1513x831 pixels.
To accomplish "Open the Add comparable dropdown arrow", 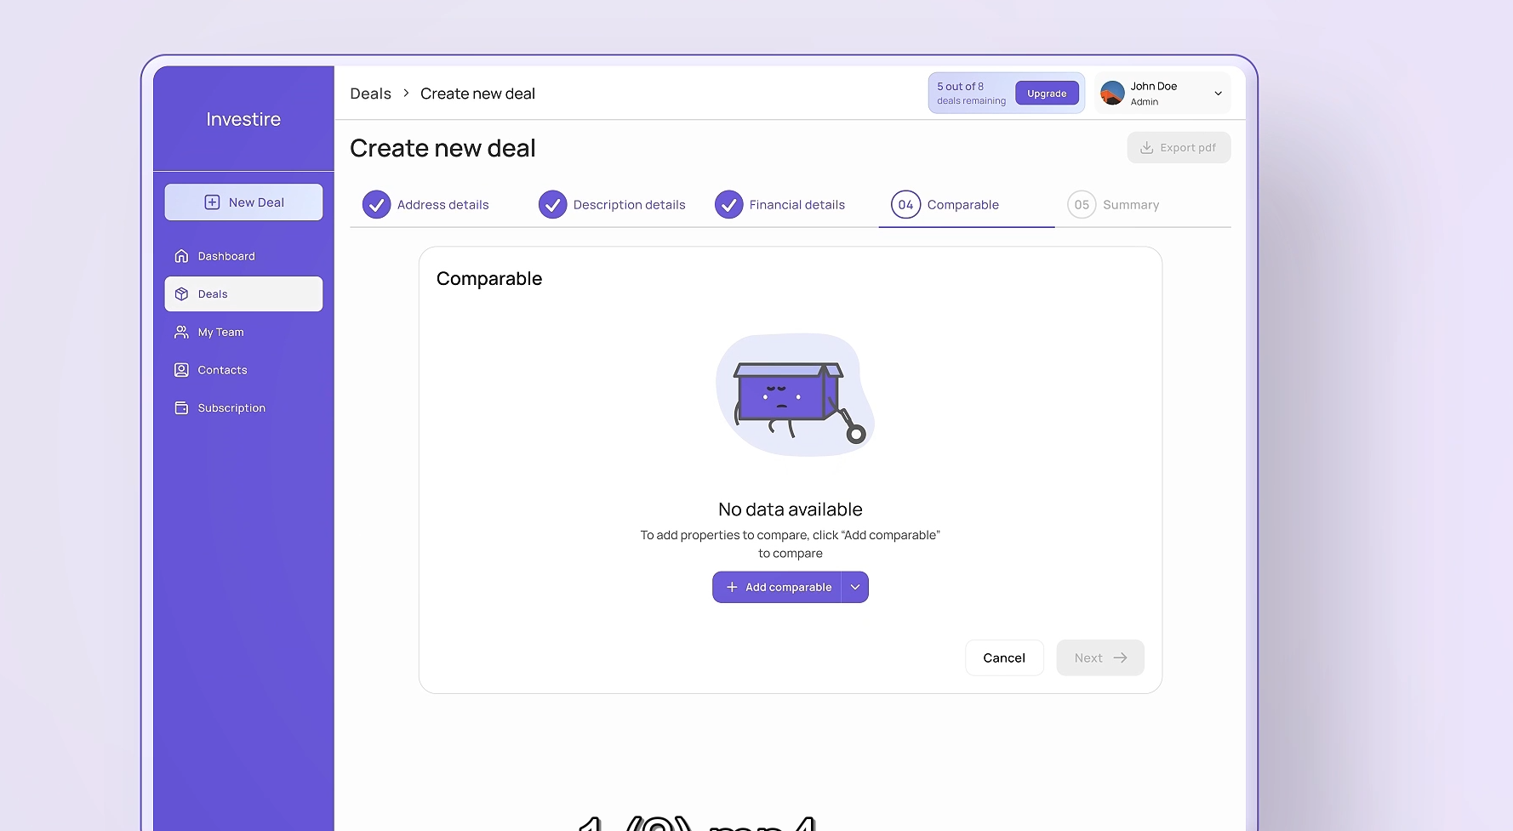I will tap(855, 587).
